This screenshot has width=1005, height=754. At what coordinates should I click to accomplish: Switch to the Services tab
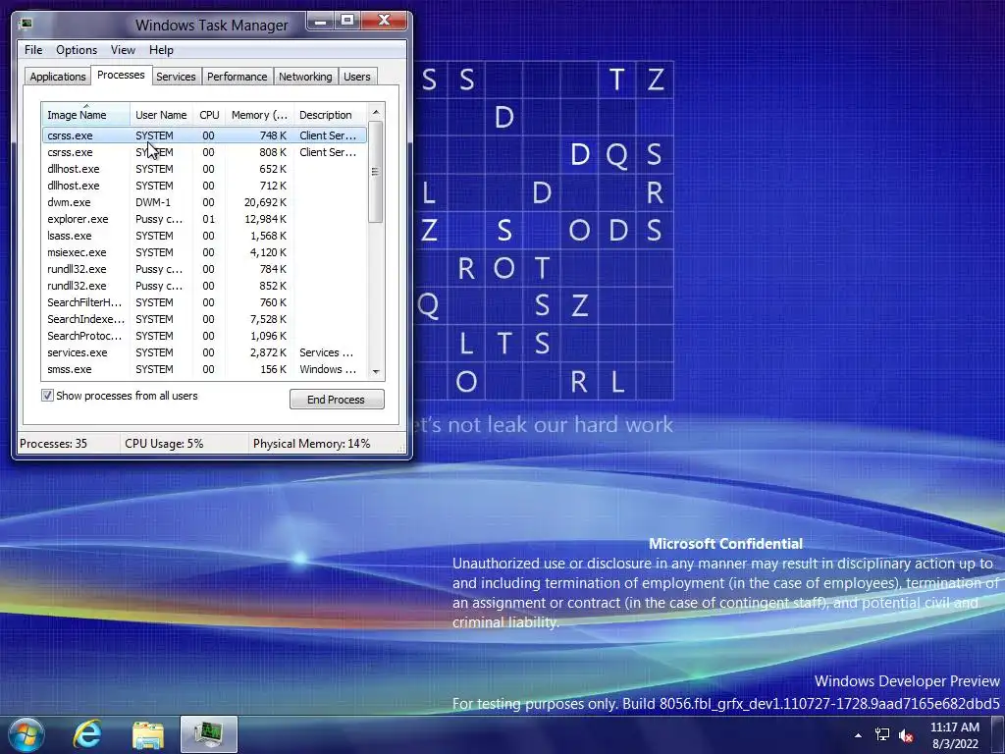176,77
